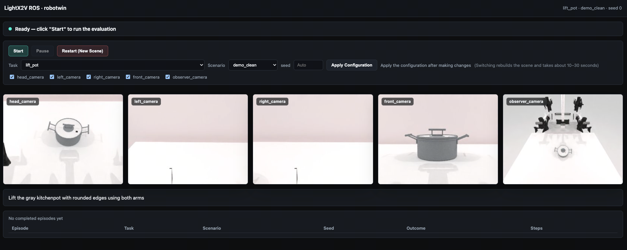Image resolution: width=627 pixels, height=250 pixels.
Task: Uncheck the right_camera checkbox
Action: (88, 77)
